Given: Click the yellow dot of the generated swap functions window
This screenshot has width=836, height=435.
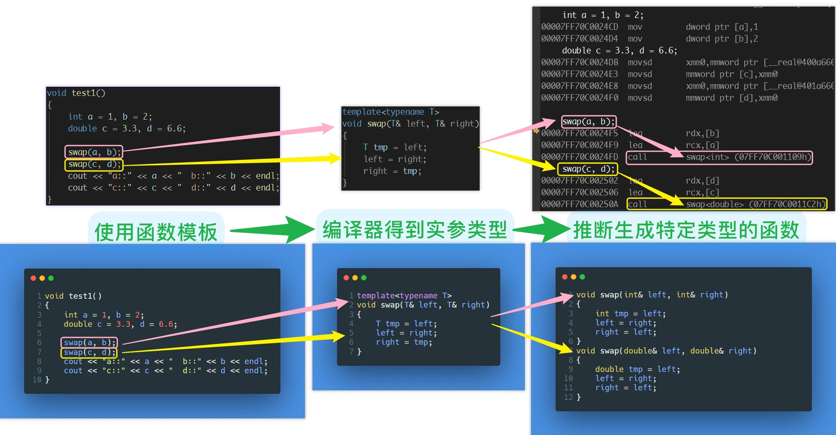Looking at the screenshot, I should pos(574,277).
